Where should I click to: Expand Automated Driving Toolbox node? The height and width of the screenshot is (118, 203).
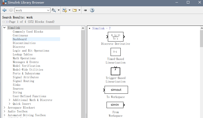click(4, 115)
